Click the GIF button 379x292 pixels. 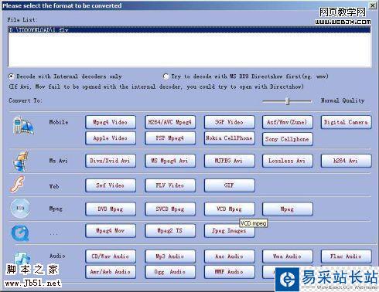(x=230, y=185)
